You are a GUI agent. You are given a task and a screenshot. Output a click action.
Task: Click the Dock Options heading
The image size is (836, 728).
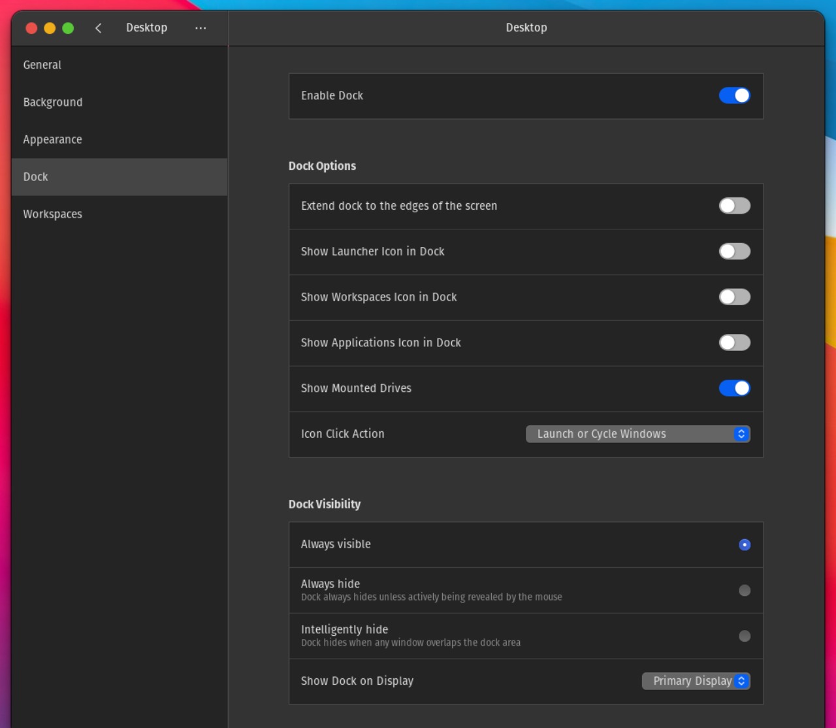point(323,166)
